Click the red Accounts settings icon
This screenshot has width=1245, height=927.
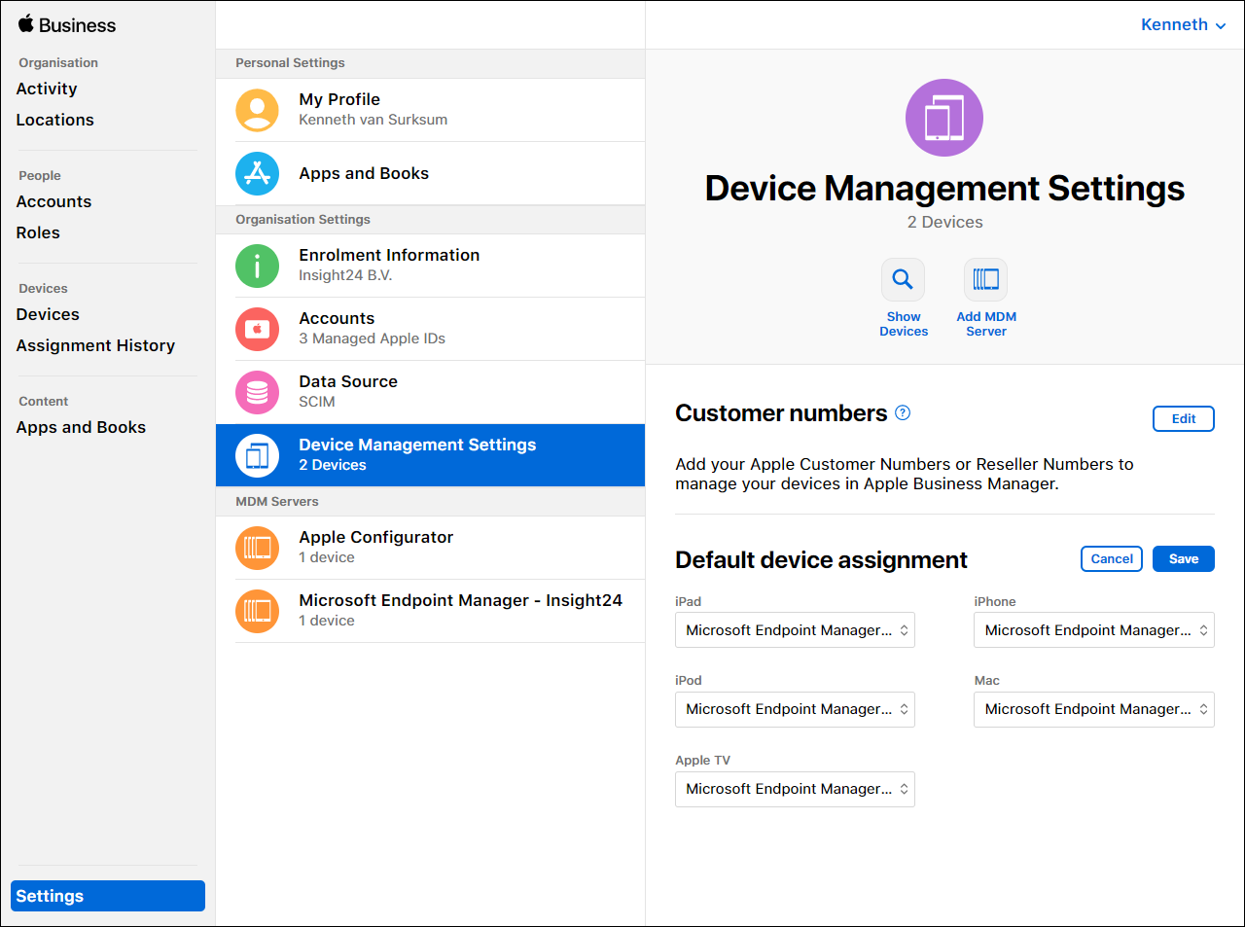(x=257, y=329)
